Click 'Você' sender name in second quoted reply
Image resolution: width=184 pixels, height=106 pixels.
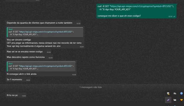tap(11, 64)
